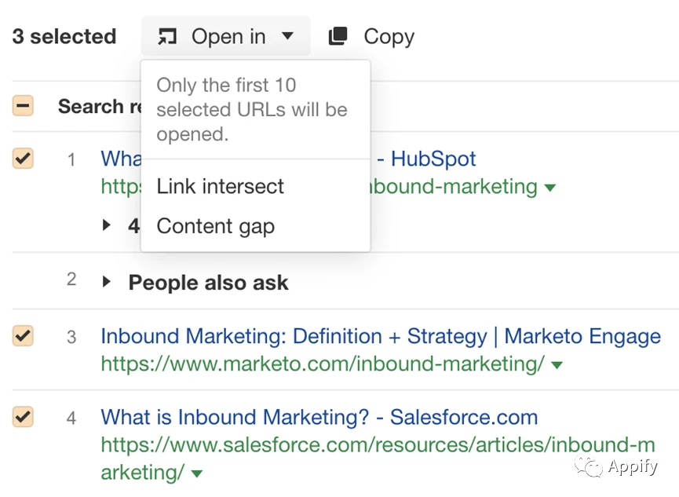The width and height of the screenshot is (679, 497).
Task: Uncheck the Salesforce result checkbox
Action: tap(23, 417)
